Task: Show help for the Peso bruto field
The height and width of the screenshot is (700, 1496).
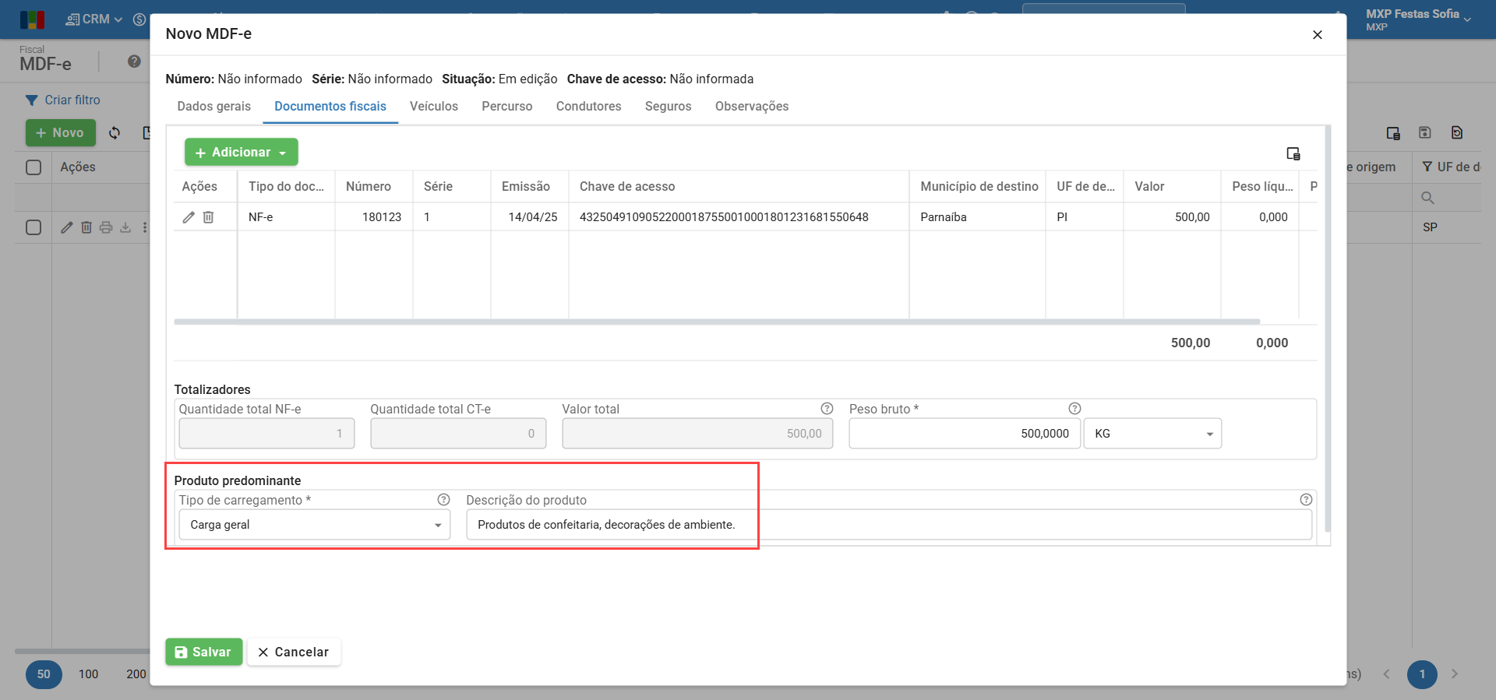Action: tap(1074, 409)
